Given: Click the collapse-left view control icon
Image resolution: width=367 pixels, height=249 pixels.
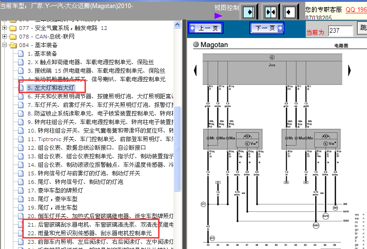Looking at the screenshot, I should [290, 12].
